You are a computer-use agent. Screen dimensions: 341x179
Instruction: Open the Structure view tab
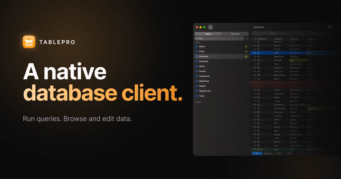[x=268, y=153]
